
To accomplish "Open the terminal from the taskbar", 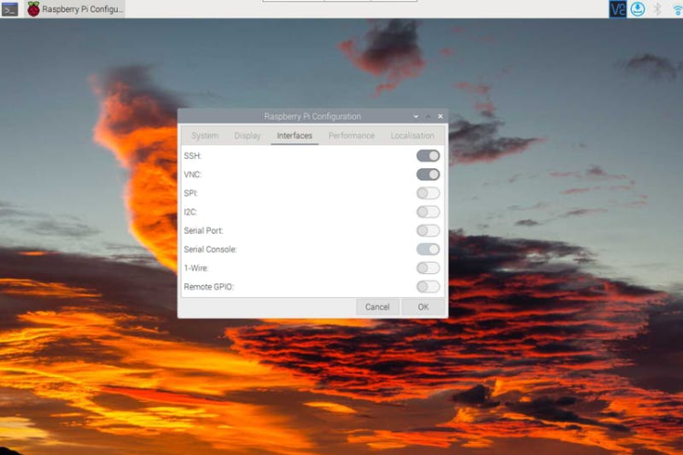I will coord(9,9).
